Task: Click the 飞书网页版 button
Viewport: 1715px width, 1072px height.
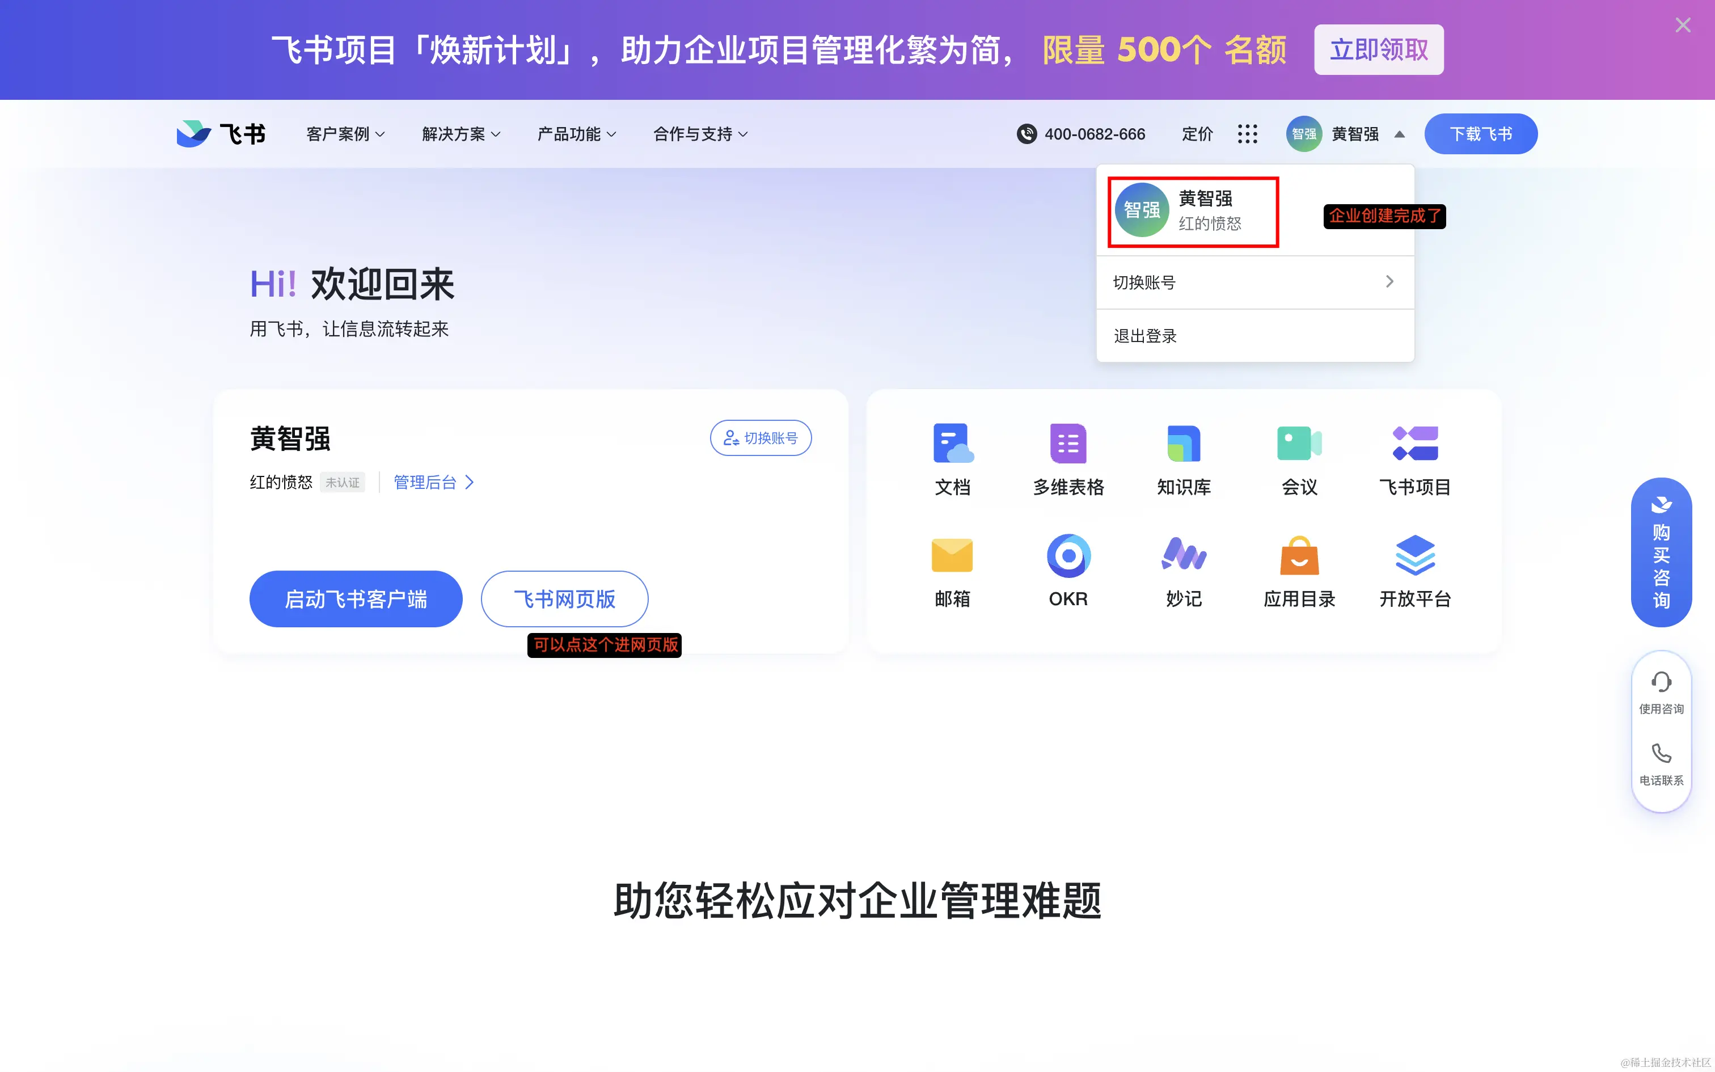Action: 564,599
